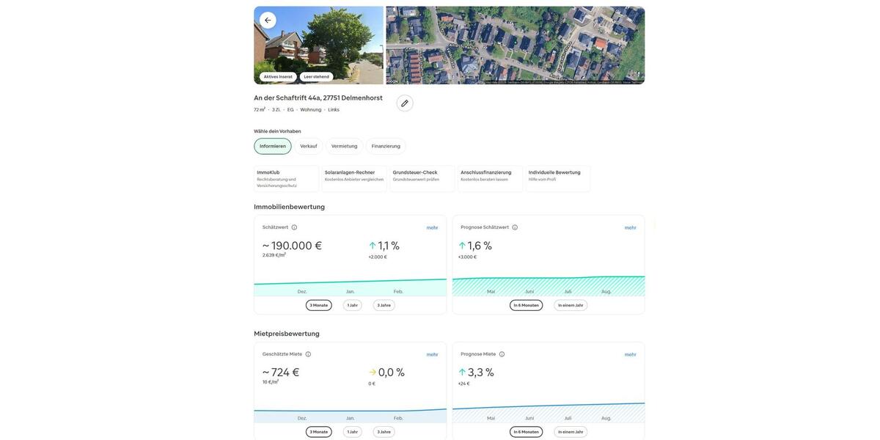Click the info icon beside Geschätzte Miete
Screen dimensions: 880x440
point(308,354)
